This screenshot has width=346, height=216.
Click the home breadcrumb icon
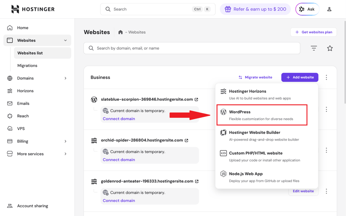click(x=120, y=32)
